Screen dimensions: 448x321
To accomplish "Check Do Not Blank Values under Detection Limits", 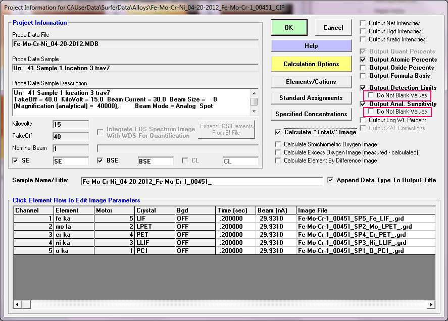I will (371, 95).
